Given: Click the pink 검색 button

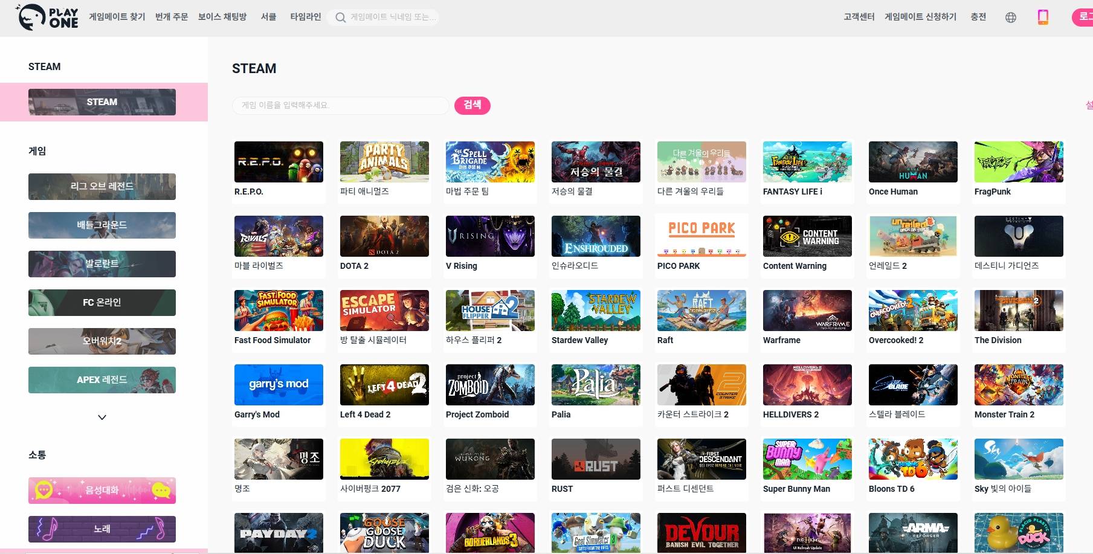Looking at the screenshot, I should coord(472,105).
